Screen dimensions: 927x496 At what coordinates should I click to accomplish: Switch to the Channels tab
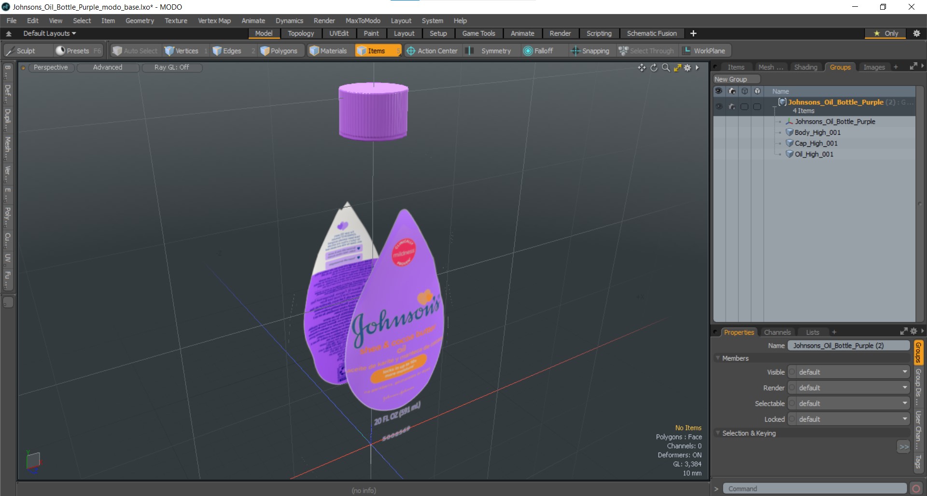click(777, 332)
